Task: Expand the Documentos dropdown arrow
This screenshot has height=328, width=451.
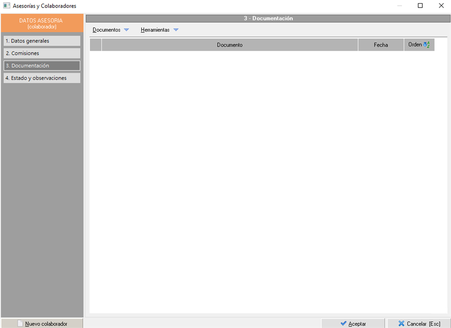Action: pos(126,30)
